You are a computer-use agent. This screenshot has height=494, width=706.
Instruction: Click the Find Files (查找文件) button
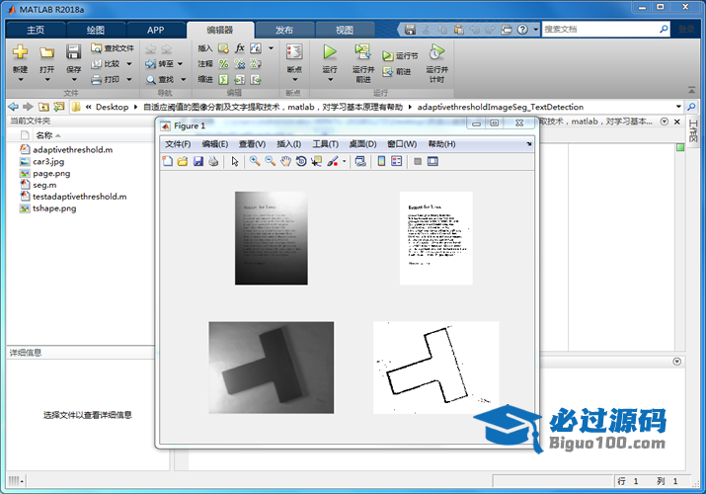click(113, 47)
